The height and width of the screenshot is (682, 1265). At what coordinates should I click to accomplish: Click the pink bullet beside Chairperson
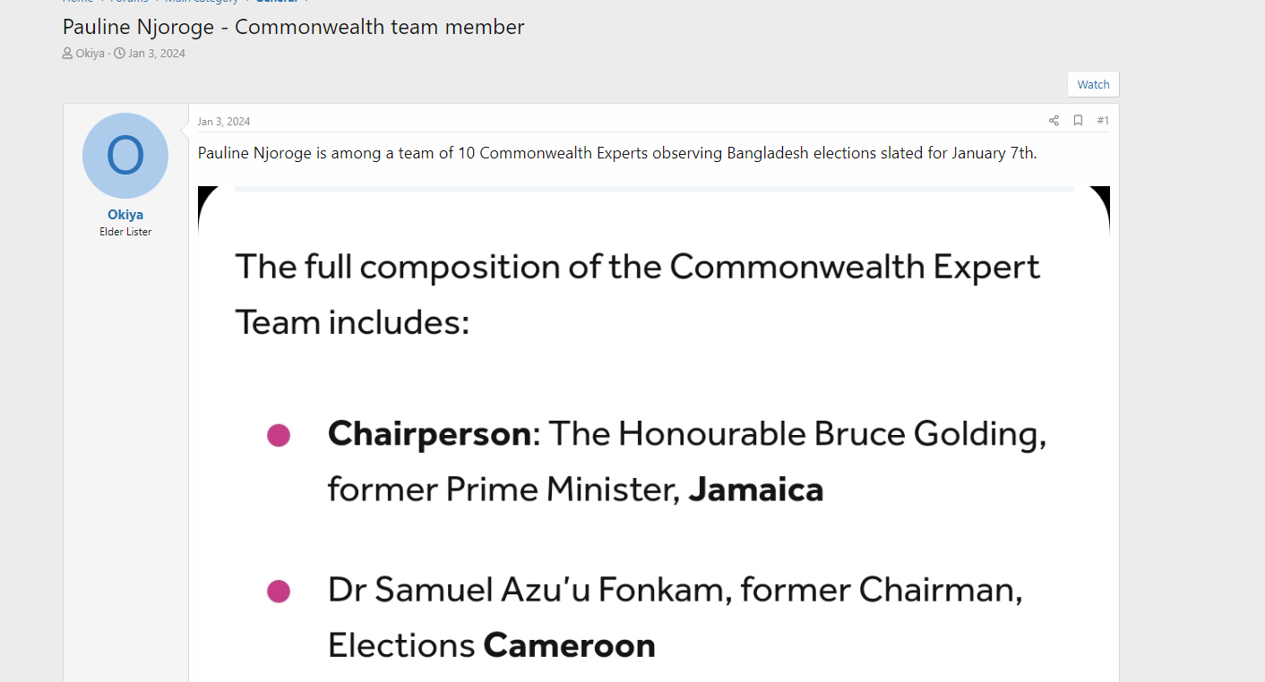coord(279,436)
